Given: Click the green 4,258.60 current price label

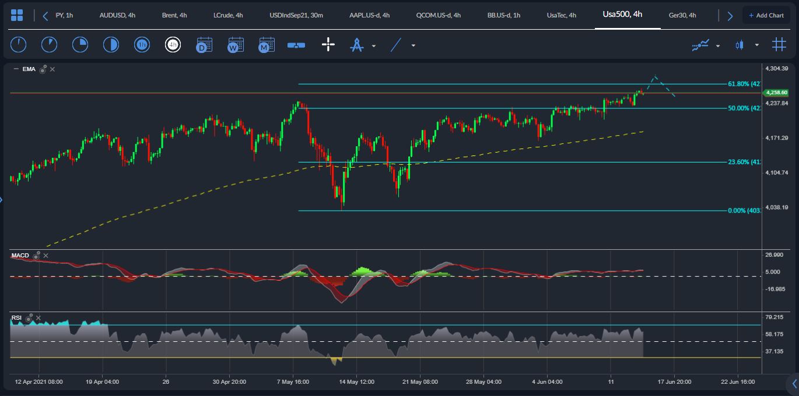Looking at the screenshot, I should [776, 93].
